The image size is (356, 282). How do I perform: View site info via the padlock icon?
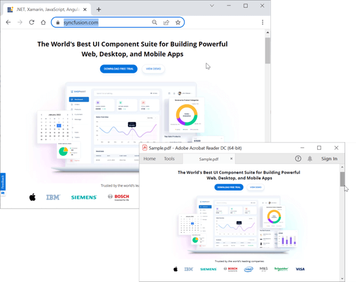click(58, 22)
